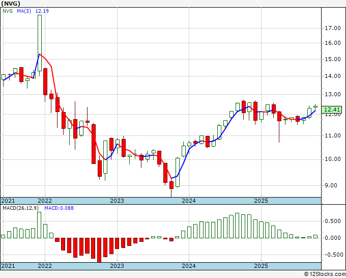This screenshot has width=346, height=278.
Task: Click the 0.500 MACD axis label
Action: 333,221
